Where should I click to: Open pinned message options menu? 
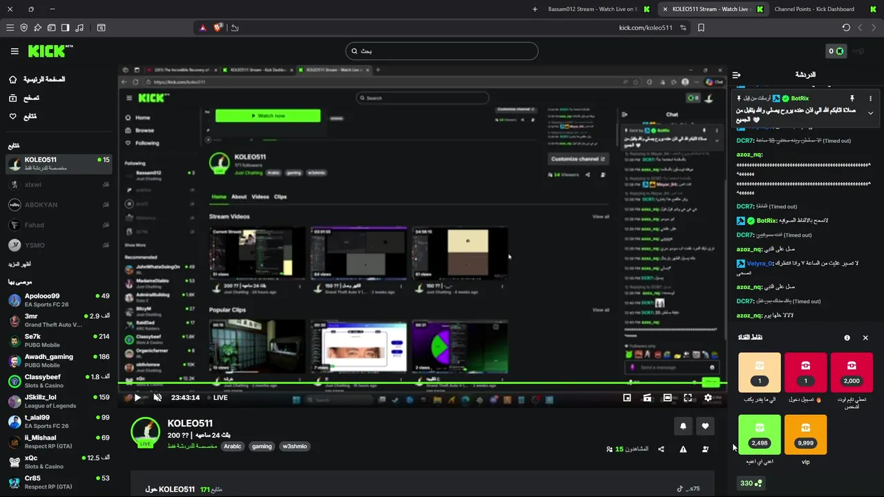click(x=870, y=99)
